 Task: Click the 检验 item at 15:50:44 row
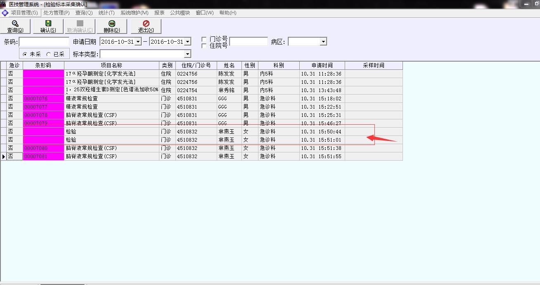[x=71, y=132]
